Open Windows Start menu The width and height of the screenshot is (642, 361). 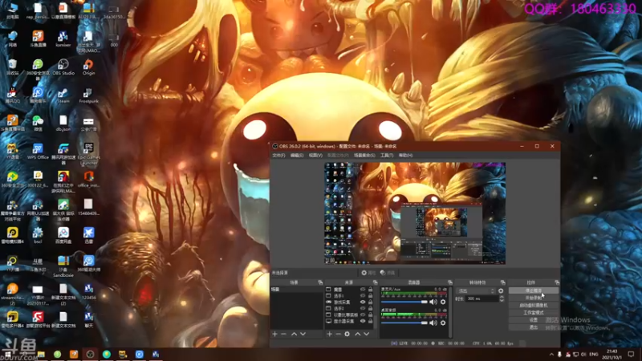[x=7, y=354]
